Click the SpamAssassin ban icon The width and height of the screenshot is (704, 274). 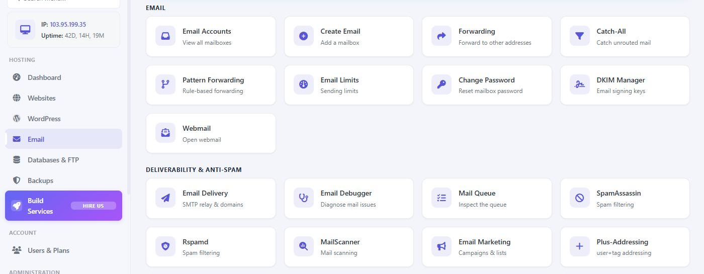click(x=580, y=198)
